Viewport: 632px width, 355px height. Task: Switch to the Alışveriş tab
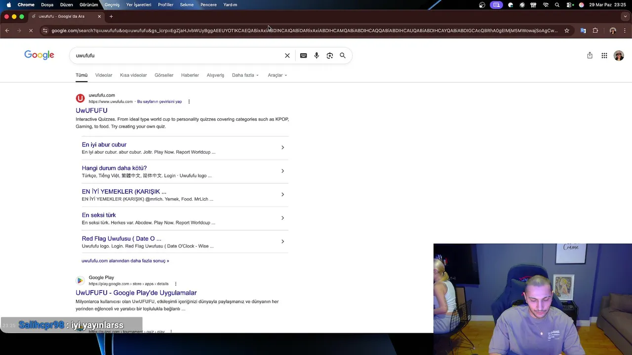pyautogui.click(x=215, y=75)
